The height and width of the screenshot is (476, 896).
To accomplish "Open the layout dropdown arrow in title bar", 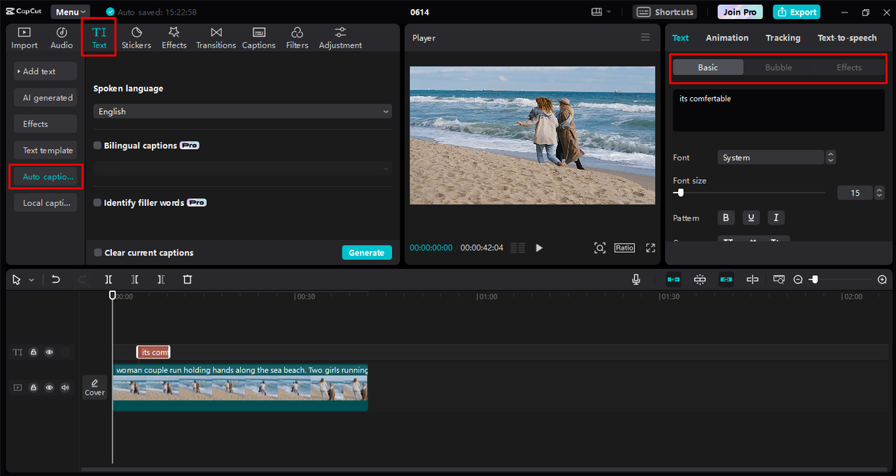I will click(x=609, y=12).
